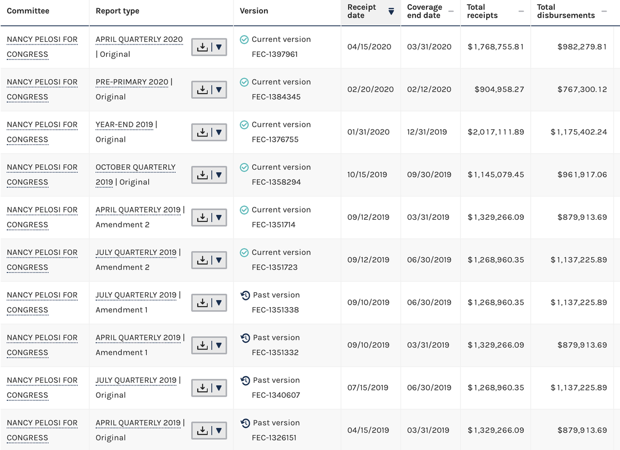
Task: Click total receipts $2,017,111.89
Action: pyautogui.click(x=496, y=132)
